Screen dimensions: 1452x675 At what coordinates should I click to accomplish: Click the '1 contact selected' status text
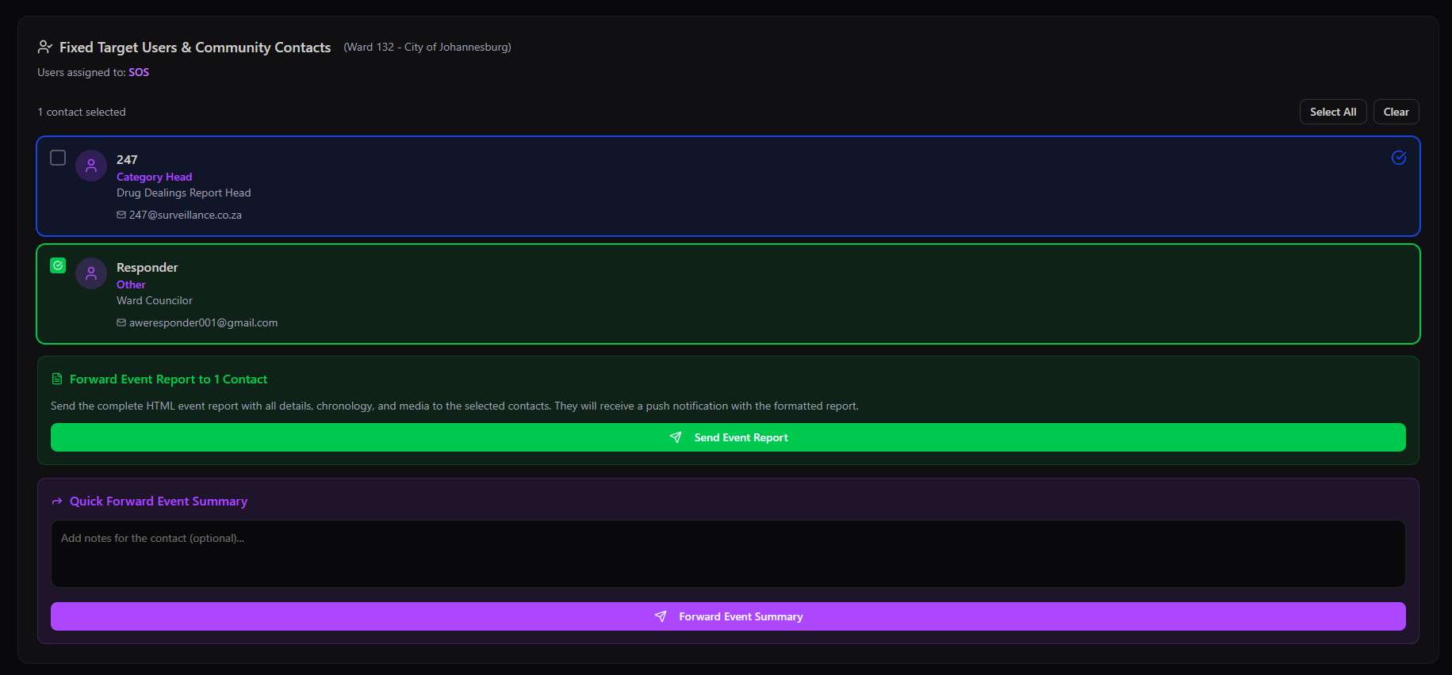coord(82,112)
